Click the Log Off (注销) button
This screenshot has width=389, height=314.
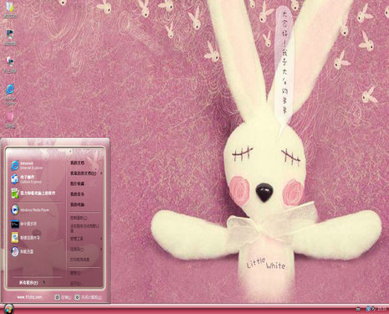coord(63,297)
